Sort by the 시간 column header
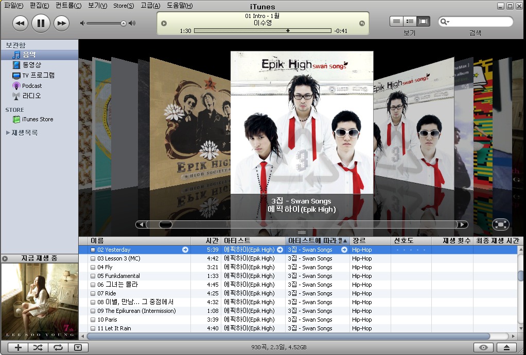The height and width of the screenshot is (355, 526). 206,240
